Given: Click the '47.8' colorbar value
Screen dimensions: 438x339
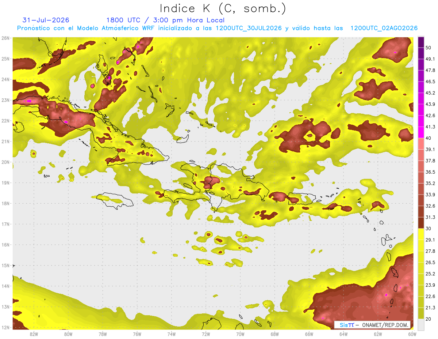Looking at the screenshot, I should coord(430,70).
